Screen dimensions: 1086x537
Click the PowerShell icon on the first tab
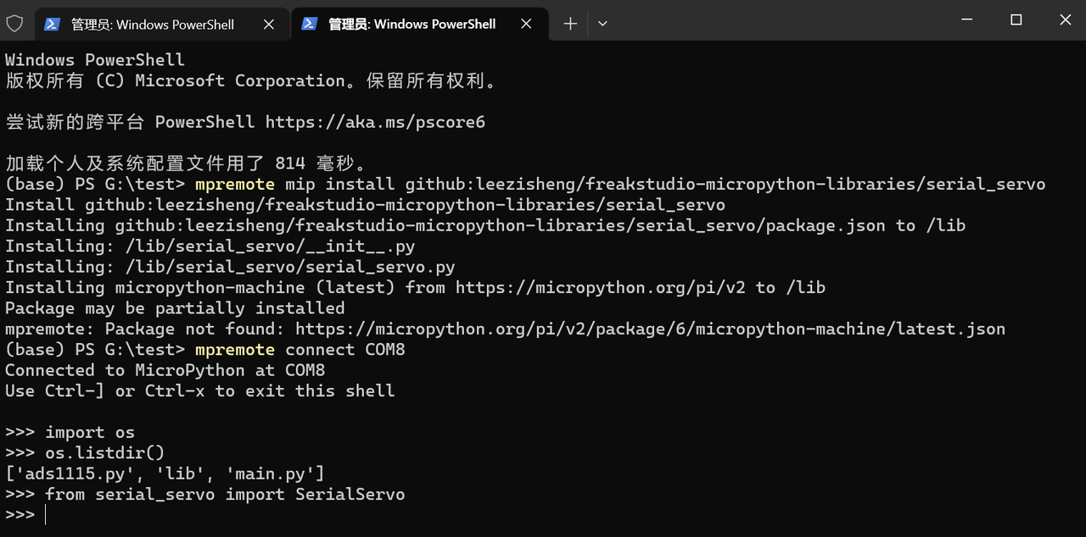tap(52, 24)
